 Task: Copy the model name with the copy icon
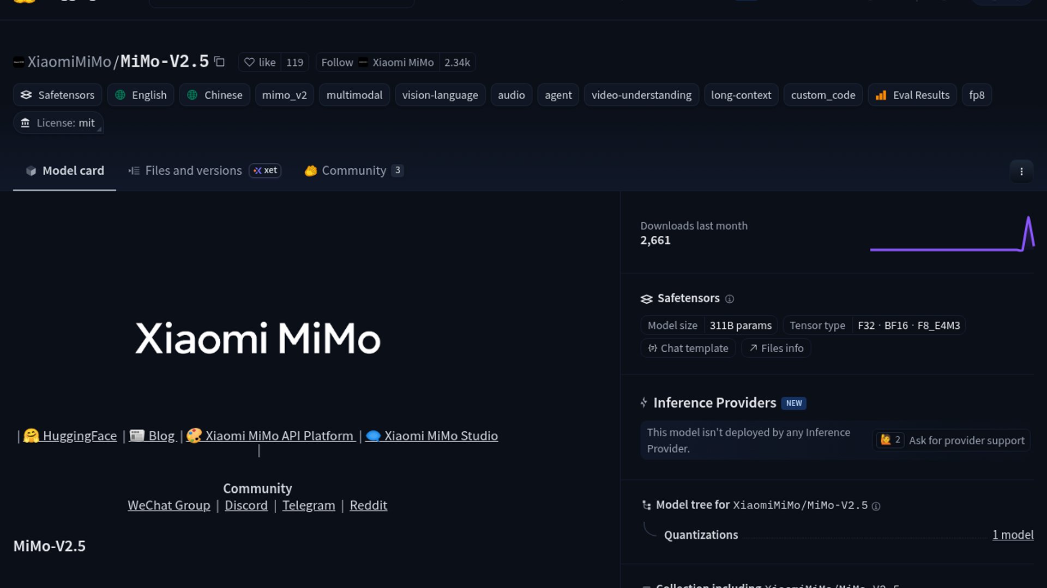[x=219, y=62]
